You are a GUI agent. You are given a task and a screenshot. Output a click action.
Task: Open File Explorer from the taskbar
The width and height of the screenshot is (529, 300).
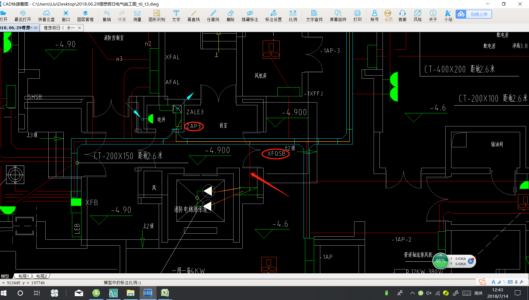131,293
